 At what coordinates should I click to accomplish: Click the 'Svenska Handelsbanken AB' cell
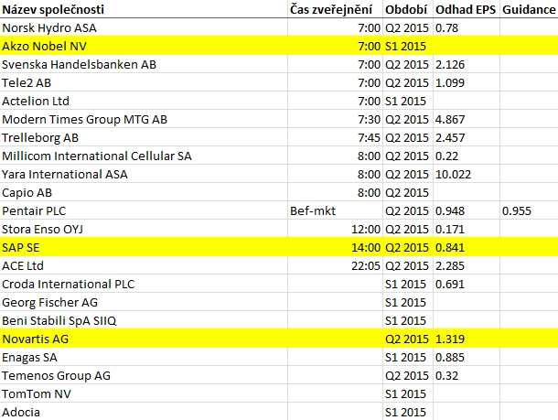coord(144,64)
